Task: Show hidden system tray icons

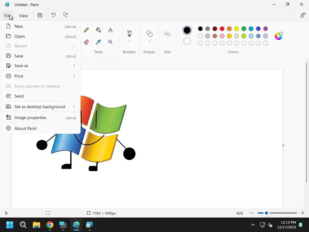Action: click(x=253, y=225)
